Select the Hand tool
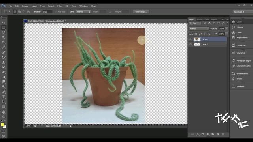 (4, 112)
